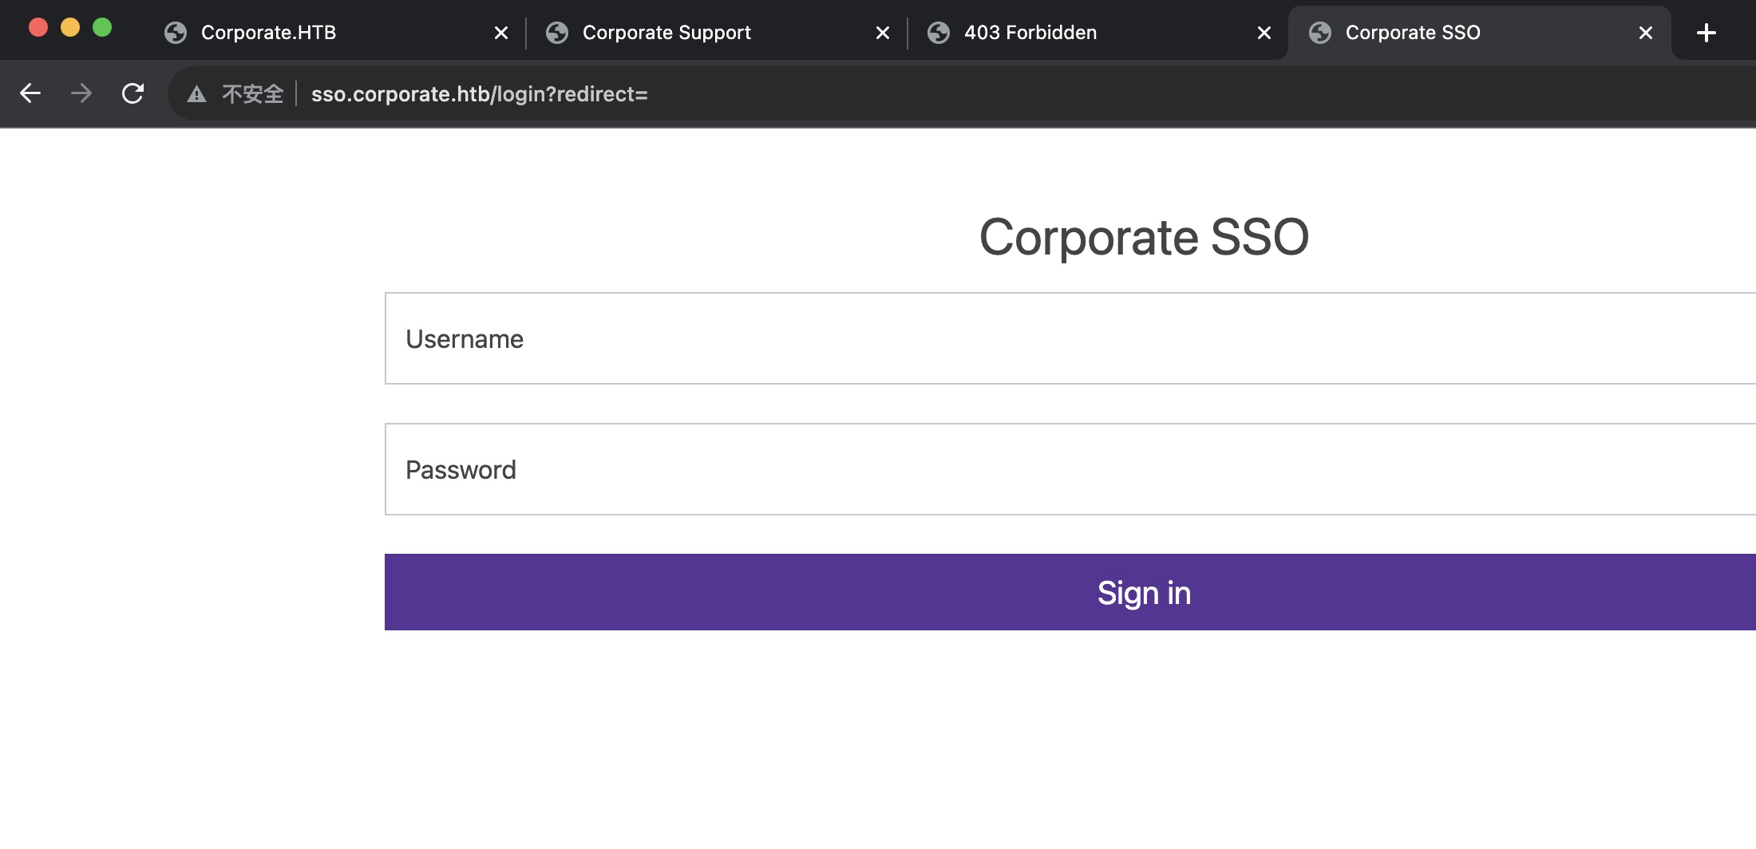Open a new browser tab

pos(1706,33)
